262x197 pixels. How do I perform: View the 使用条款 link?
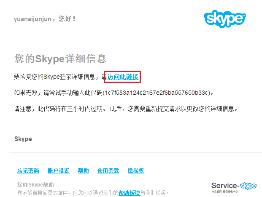[x=108, y=170]
